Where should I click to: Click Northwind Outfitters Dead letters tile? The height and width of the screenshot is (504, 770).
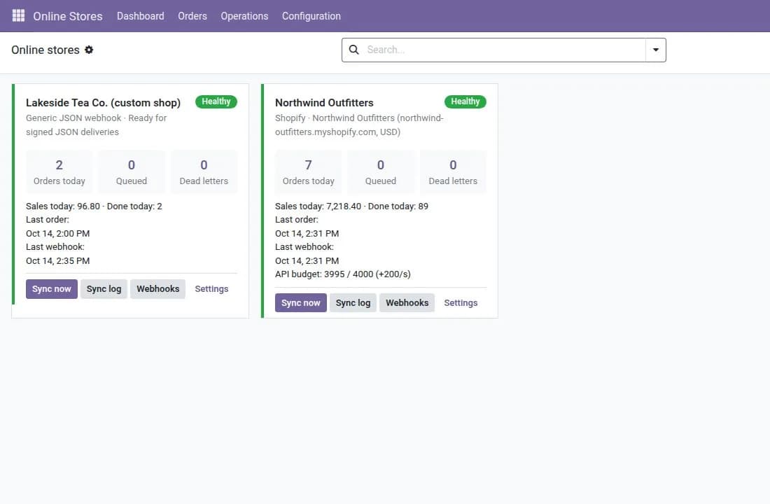[x=453, y=171]
